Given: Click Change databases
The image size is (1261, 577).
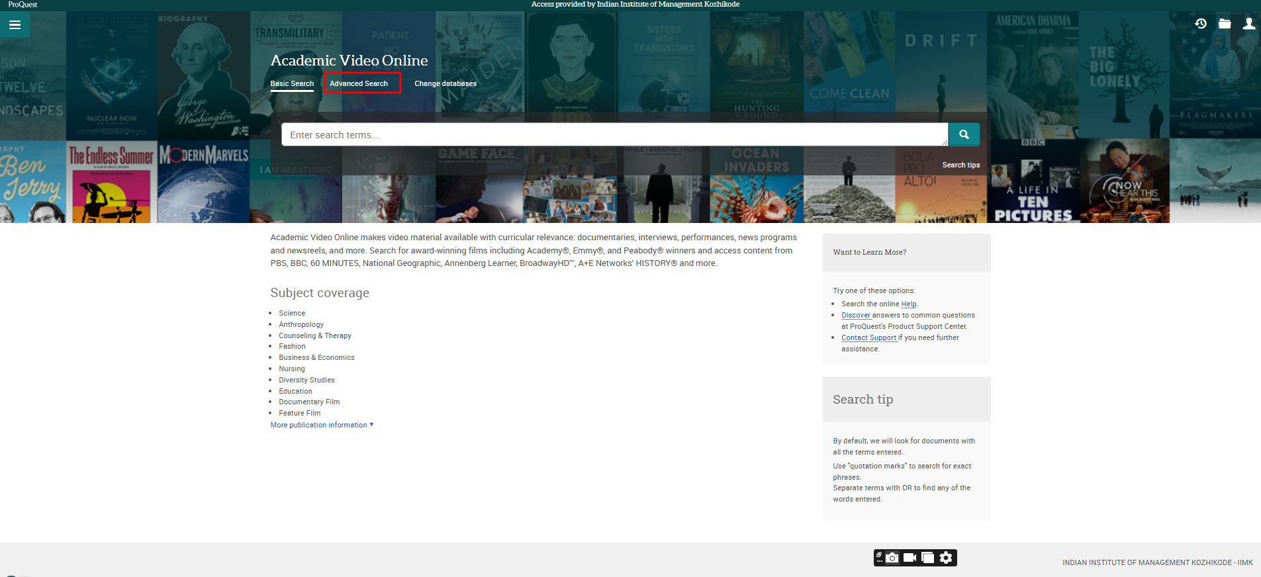Looking at the screenshot, I should pos(445,83).
